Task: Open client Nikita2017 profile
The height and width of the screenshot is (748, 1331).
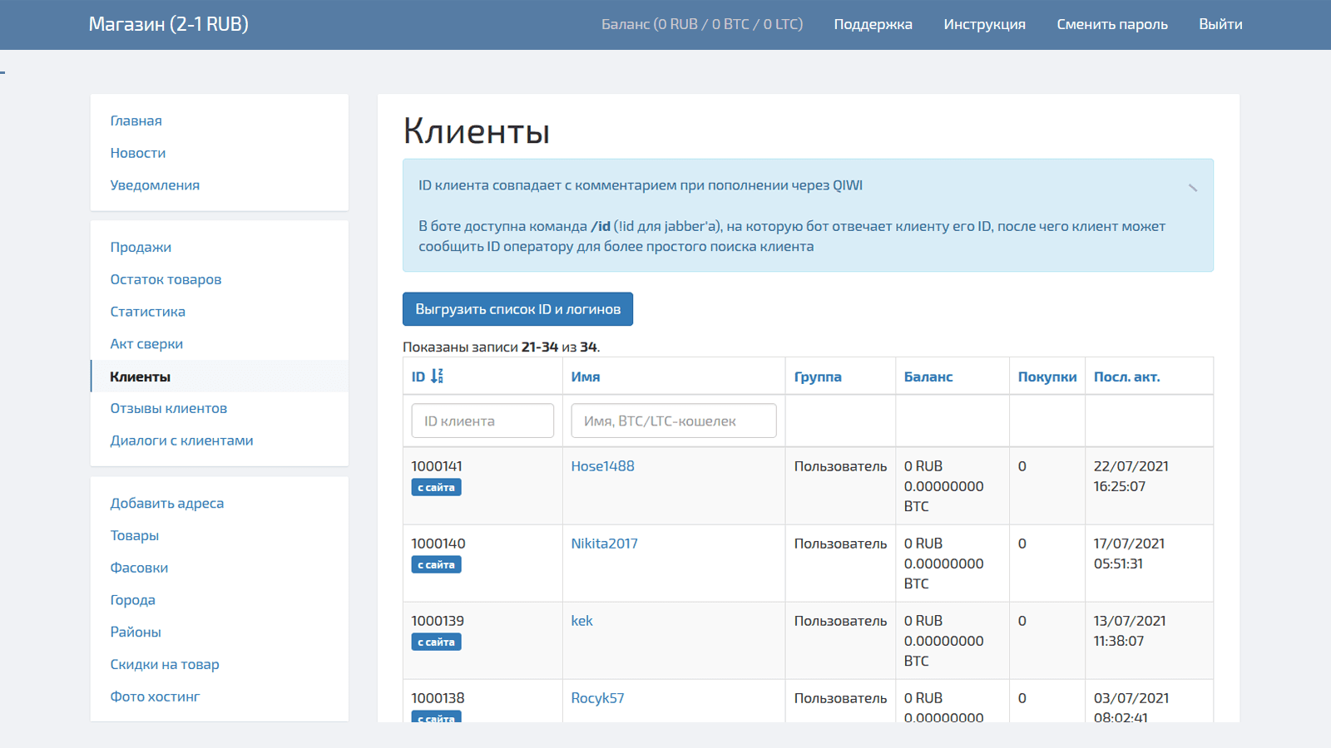Action: coord(604,544)
